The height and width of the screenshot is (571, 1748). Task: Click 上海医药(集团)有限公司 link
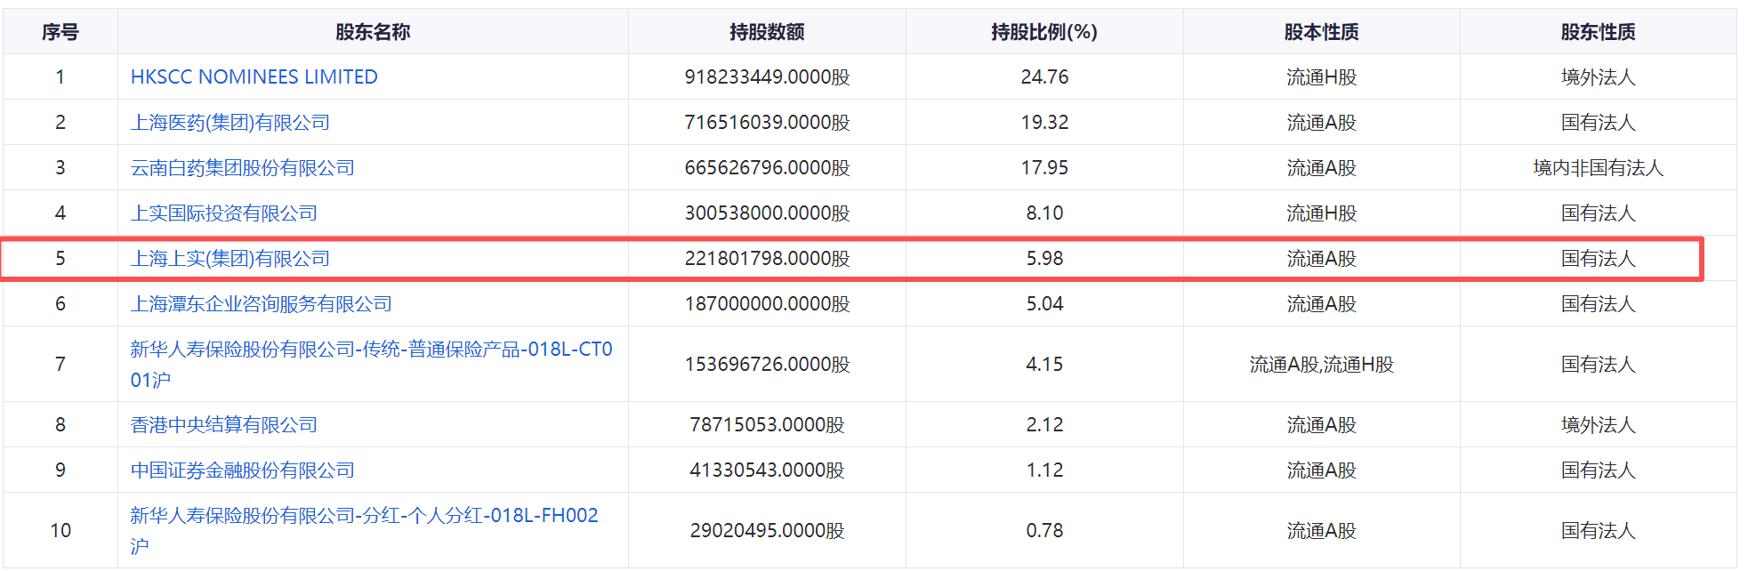230,123
